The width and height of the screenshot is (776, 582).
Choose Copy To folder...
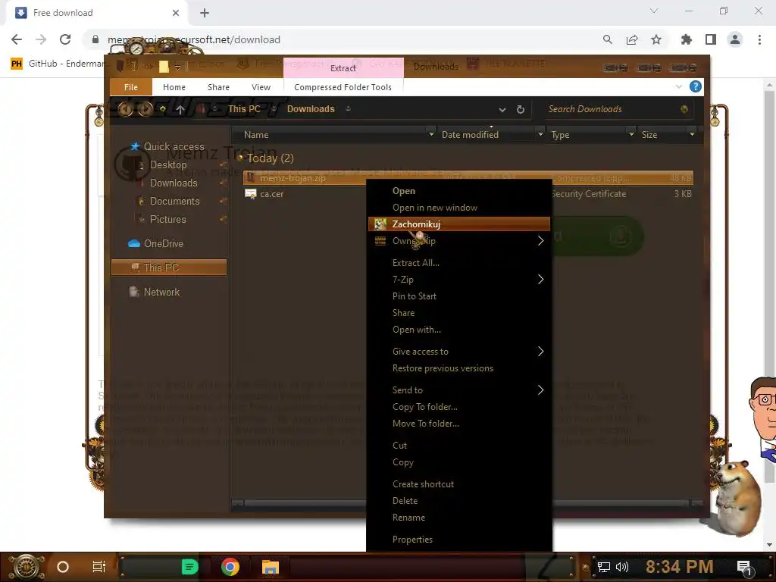pos(424,407)
